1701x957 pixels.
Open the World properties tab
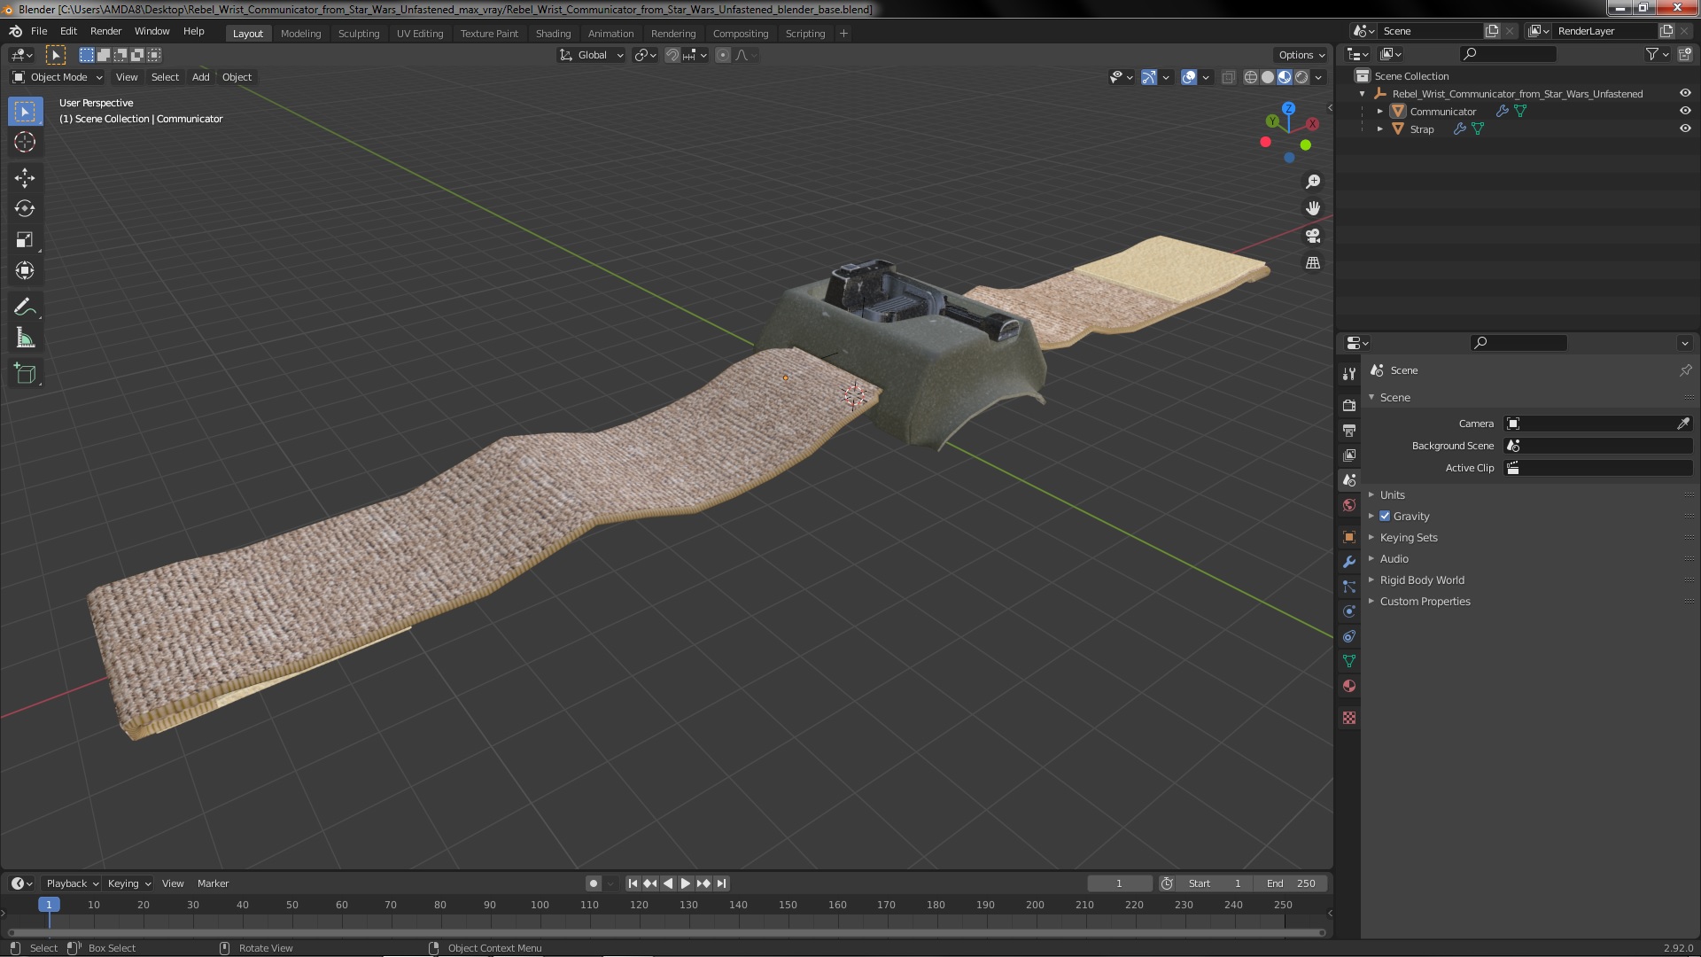coord(1349,505)
